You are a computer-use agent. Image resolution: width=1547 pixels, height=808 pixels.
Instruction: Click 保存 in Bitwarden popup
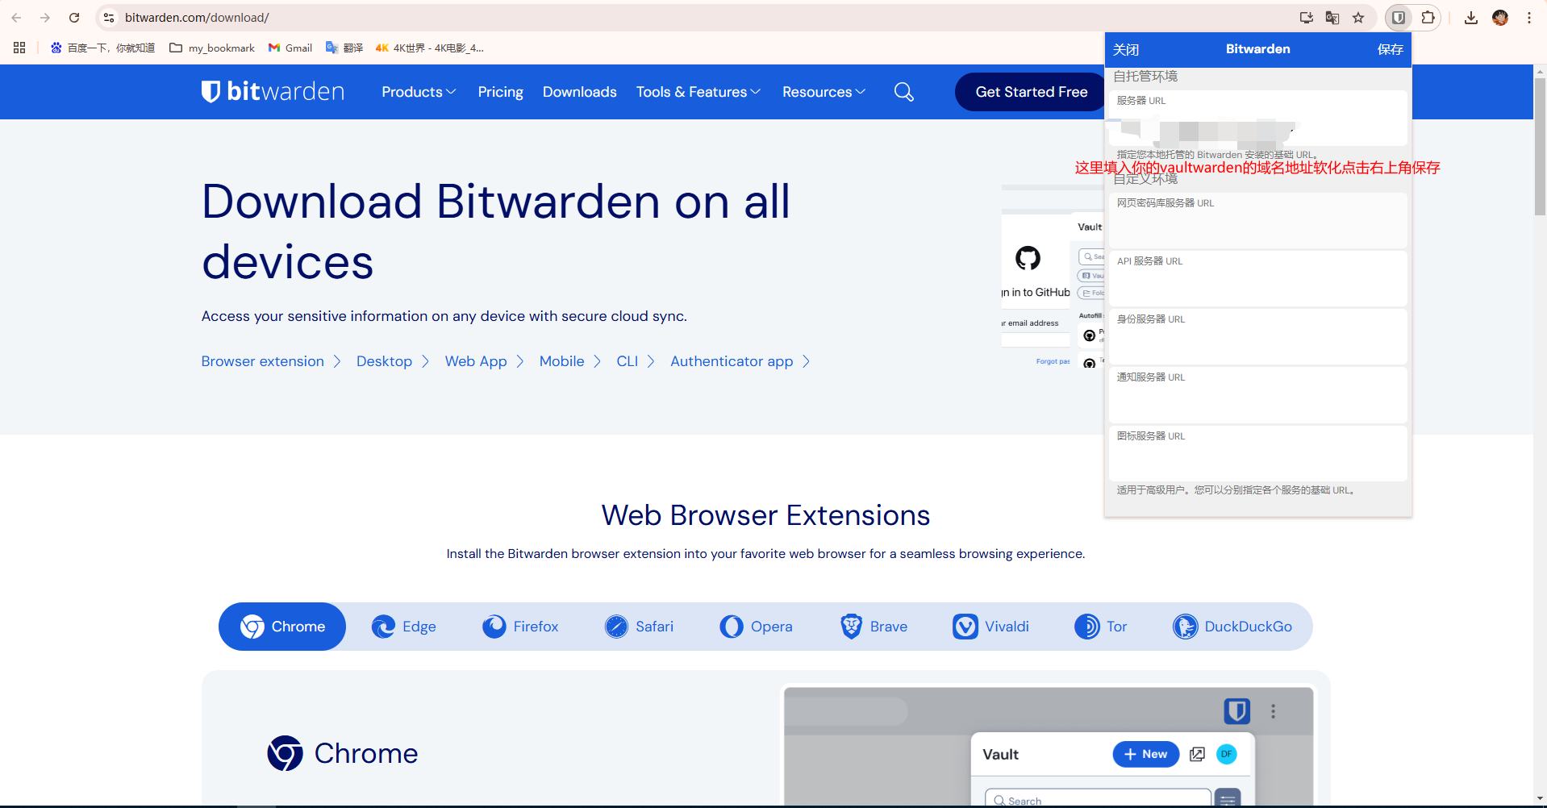point(1390,49)
